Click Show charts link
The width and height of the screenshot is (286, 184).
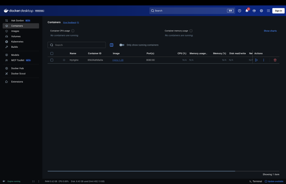tap(270, 31)
